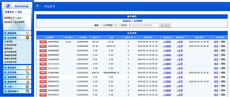Click the 会员编号 column header
The height and width of the screenshot is (97, 230).
[49, 38]
